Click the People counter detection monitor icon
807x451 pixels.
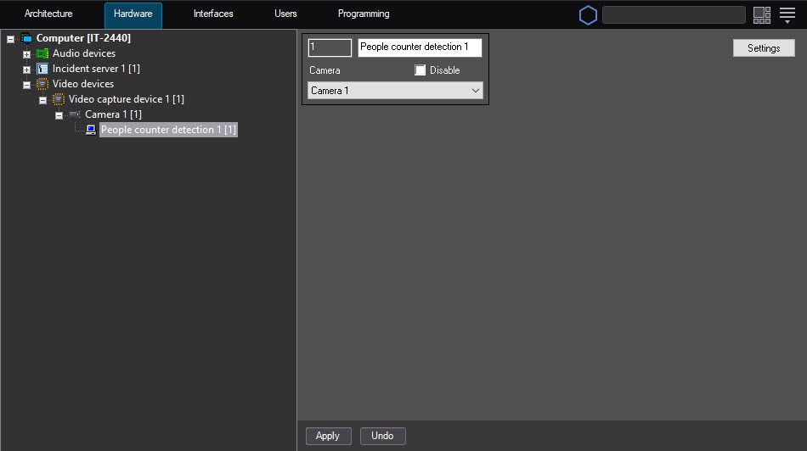(x=91, y=130)
